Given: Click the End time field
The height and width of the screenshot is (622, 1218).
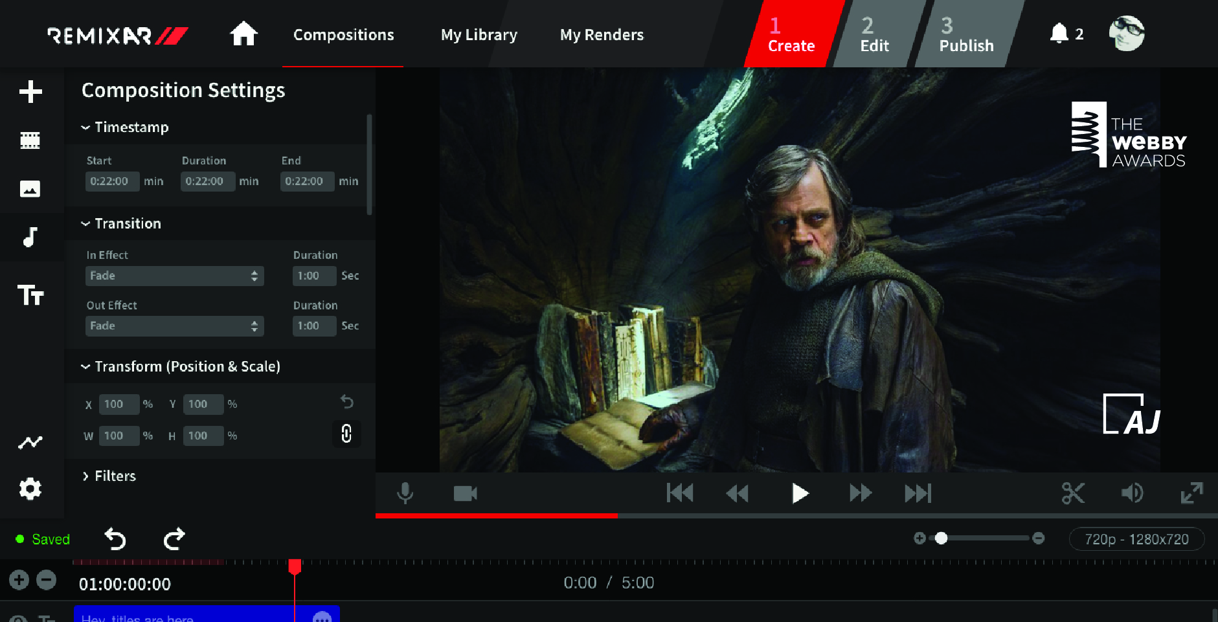Looking at the screenshot, I should pyautogui.click(x=307, y=181).
